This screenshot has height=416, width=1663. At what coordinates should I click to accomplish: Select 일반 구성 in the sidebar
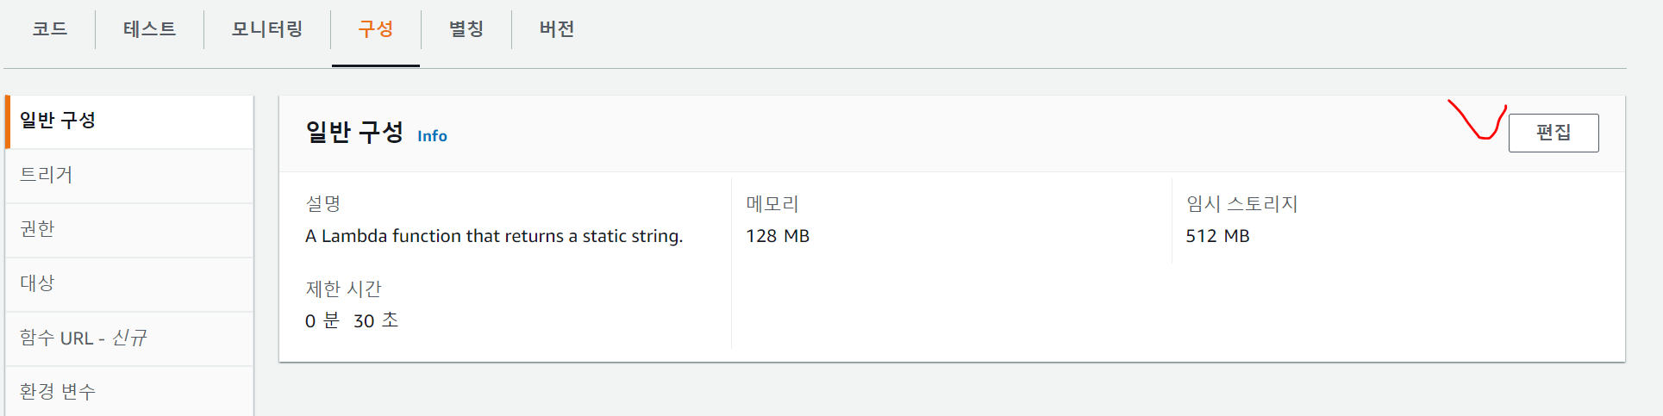(58, 121)
